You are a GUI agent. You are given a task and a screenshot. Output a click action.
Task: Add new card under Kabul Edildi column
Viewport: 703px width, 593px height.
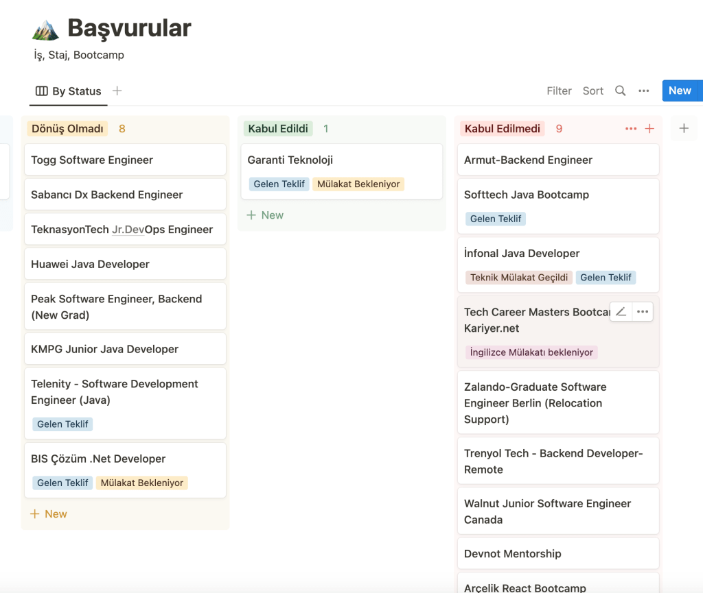[x=265, y=215]
